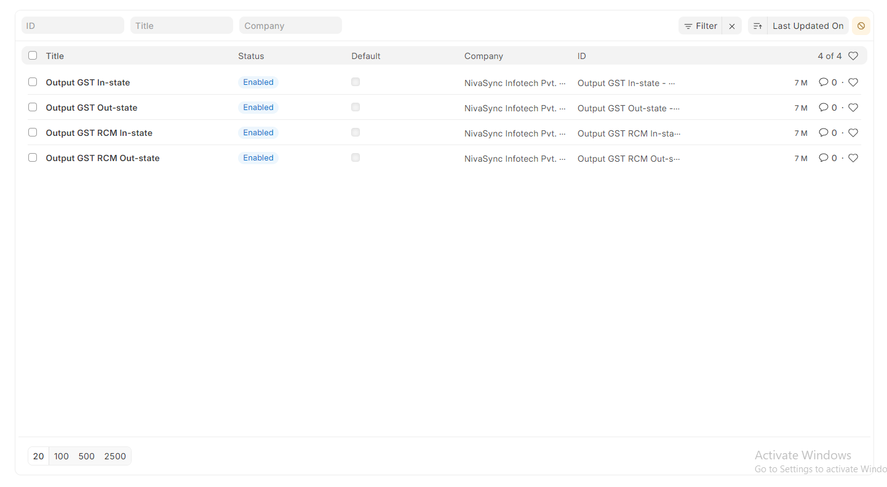Like the Output GST RCM Out-state row
Viewport: 887px width, 487px height.
(x=853, y=158)
